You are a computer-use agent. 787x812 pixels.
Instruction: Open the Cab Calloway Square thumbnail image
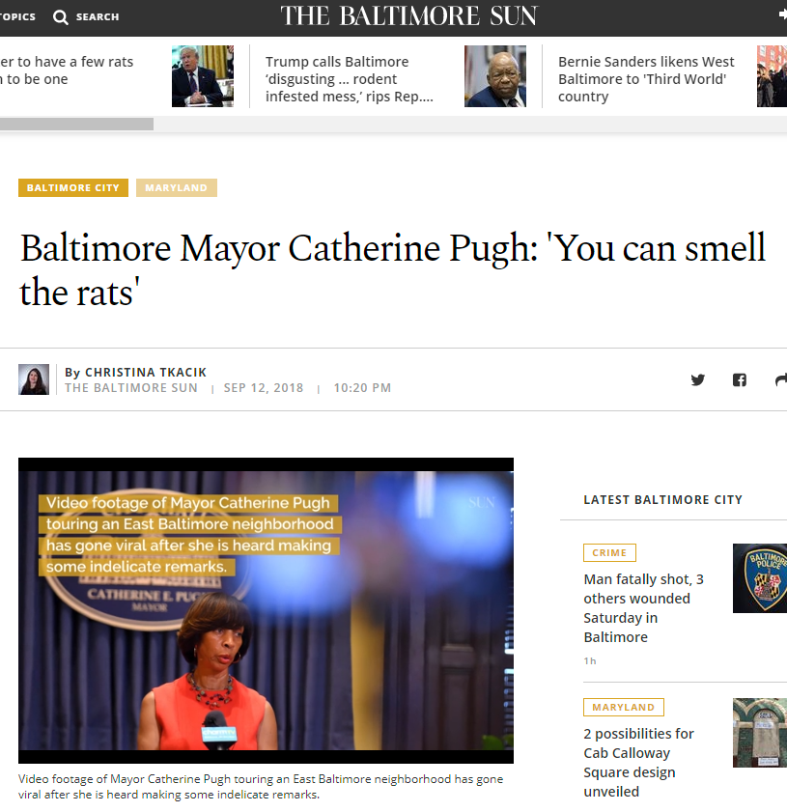[759, 733]
